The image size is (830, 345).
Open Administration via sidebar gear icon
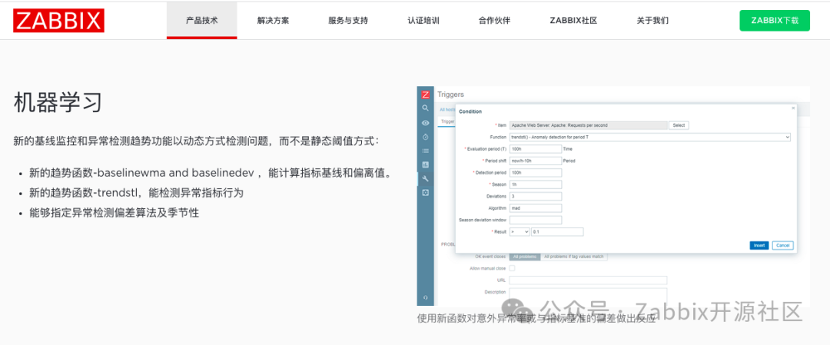(425, 193)
